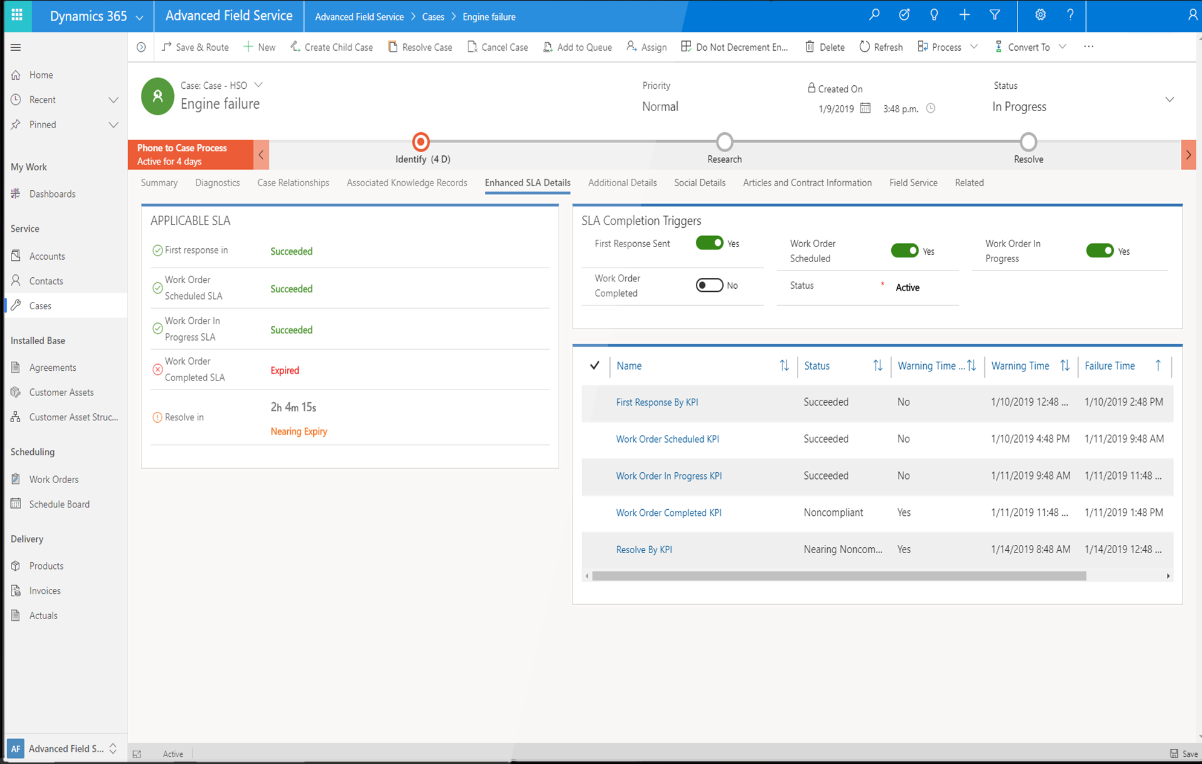Open the app launcher waffle icon
Viewport: 1202px width, 764px height.
click(17, 16)
